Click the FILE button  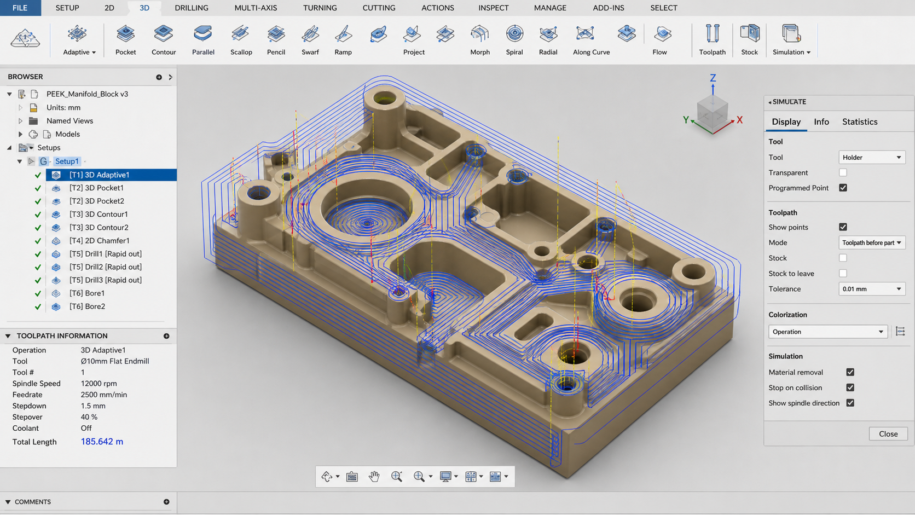pyautogui.click(x=20, y=8)
